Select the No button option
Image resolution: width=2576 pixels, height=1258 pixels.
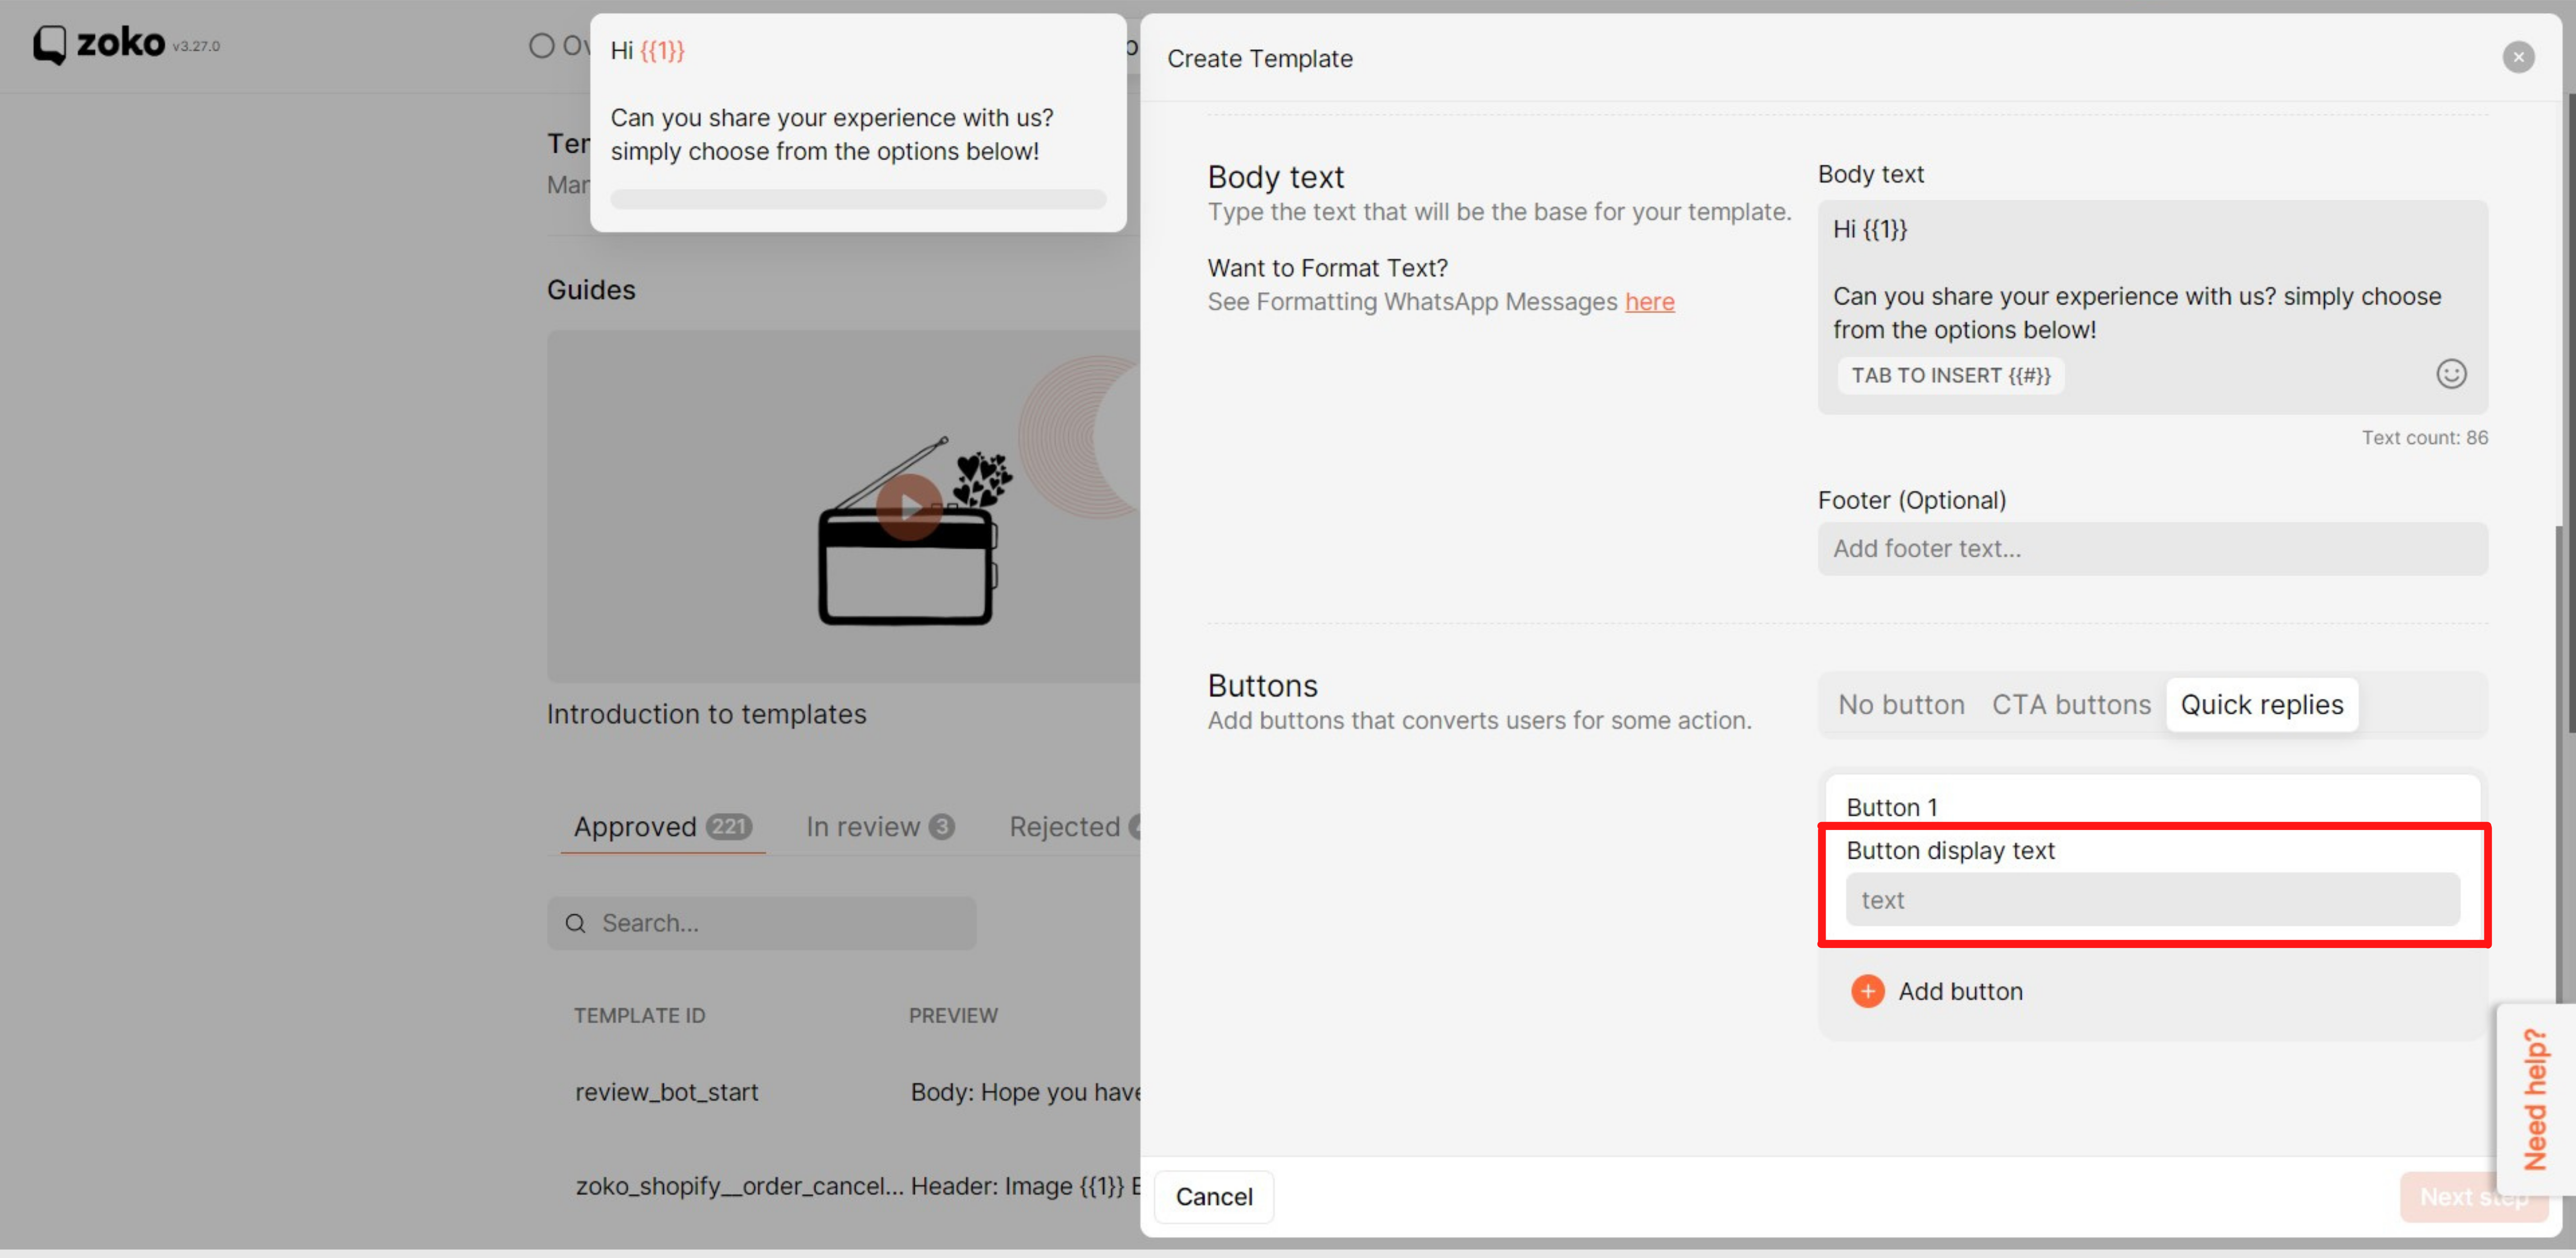[x=1901, y=704]
